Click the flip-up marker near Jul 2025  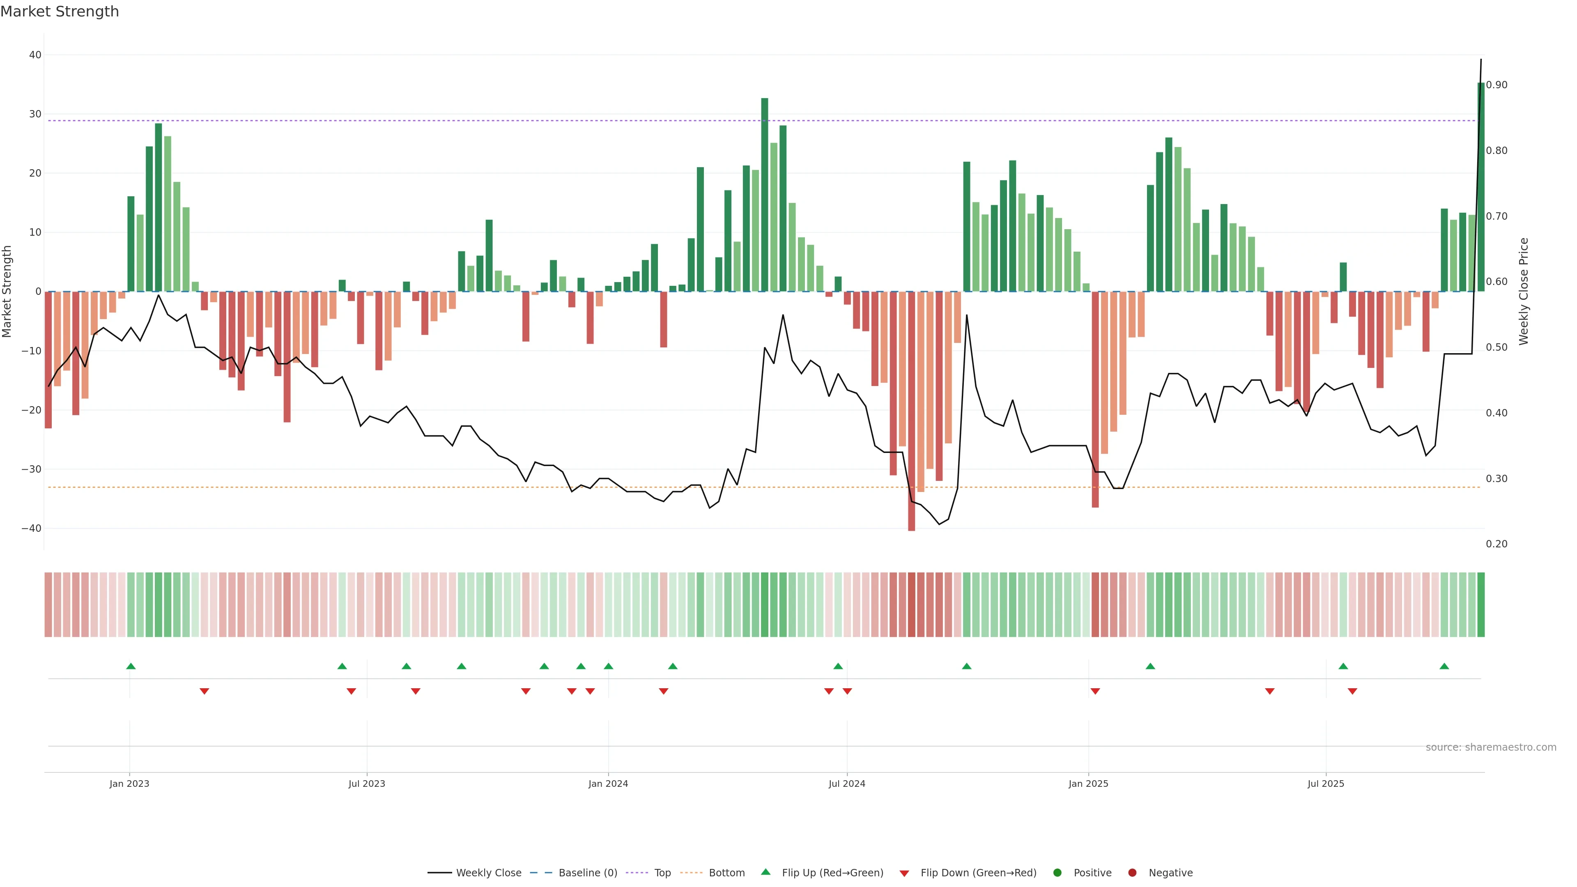click(x=1343, y=666)
